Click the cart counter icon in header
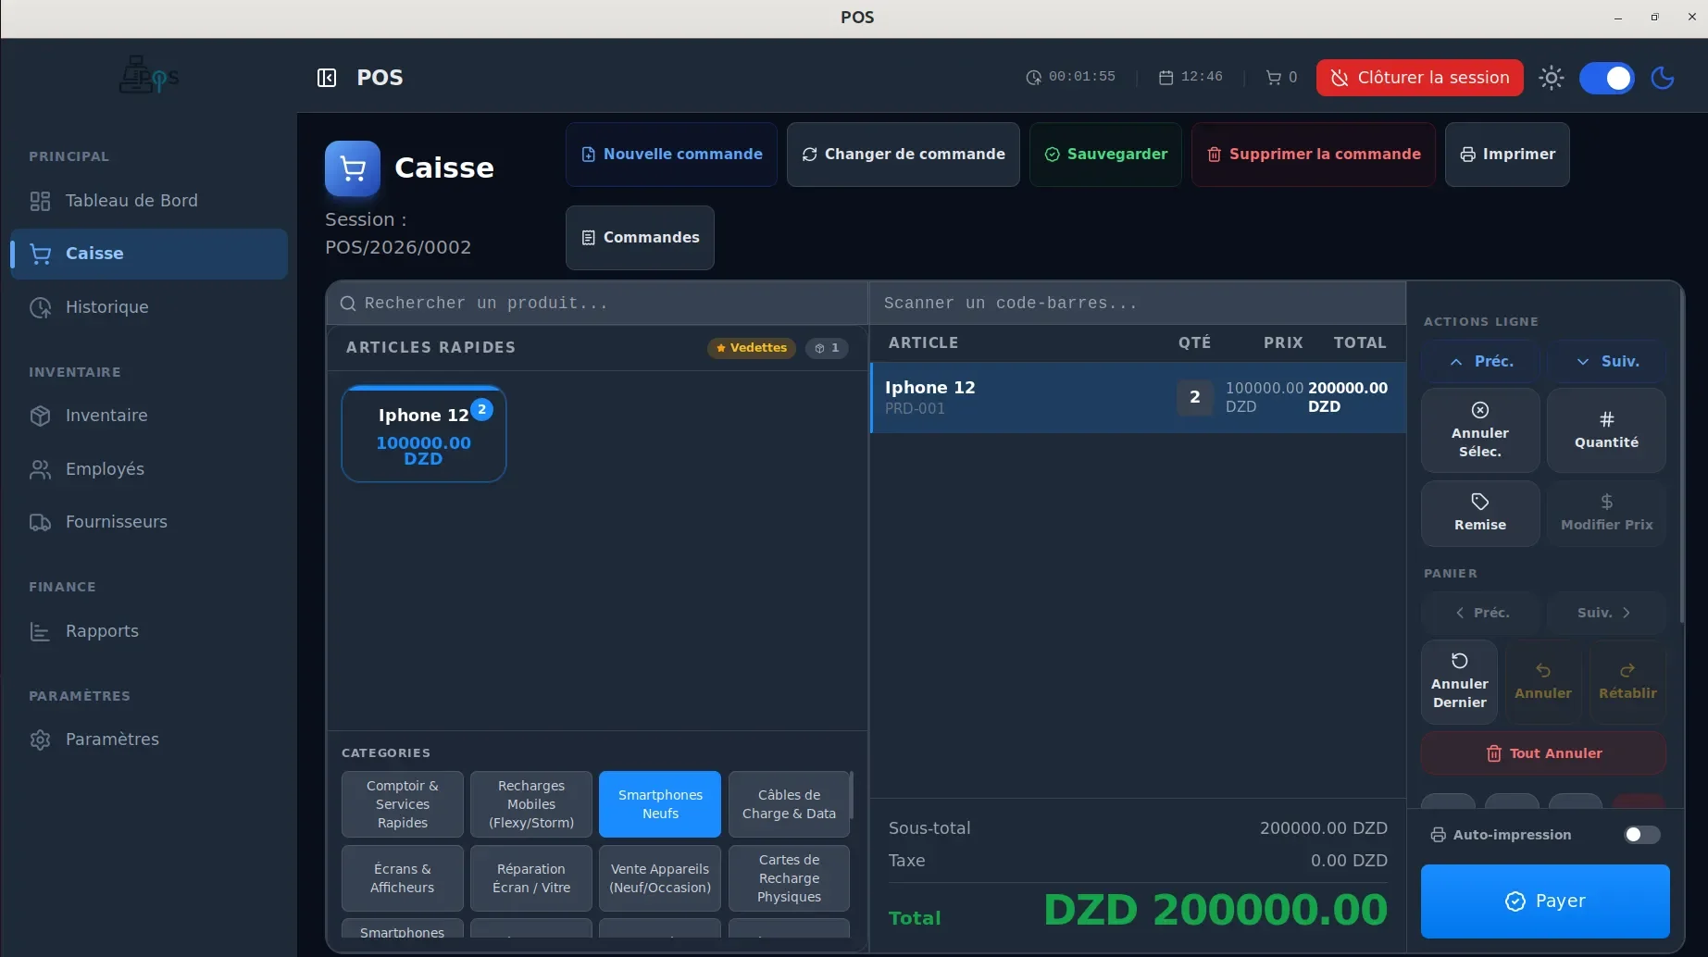This screenshot has width=1708, height=957. coord(1274,78)
